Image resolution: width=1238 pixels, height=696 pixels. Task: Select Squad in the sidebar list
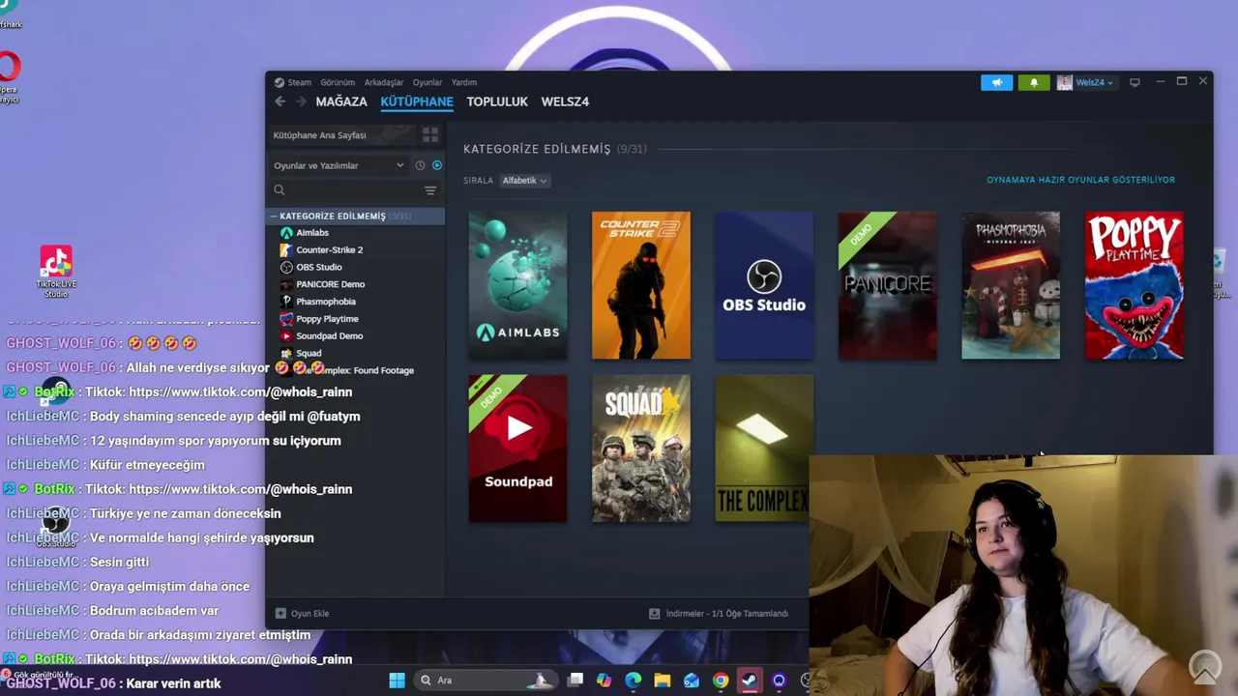(309, 354)
